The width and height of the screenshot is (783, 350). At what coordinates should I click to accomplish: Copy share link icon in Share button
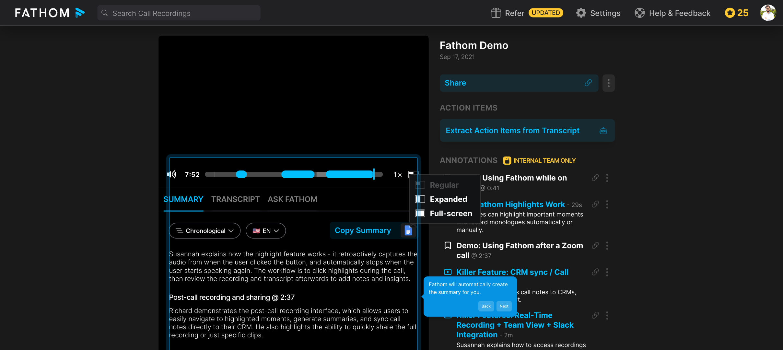point(588,83)
